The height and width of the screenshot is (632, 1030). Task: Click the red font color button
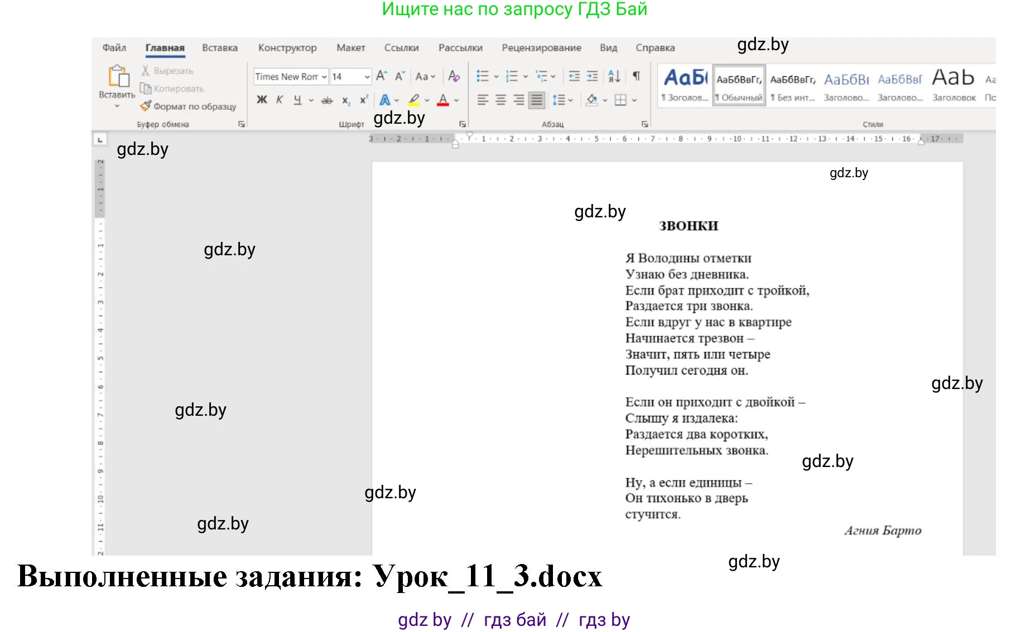(443, 100)
